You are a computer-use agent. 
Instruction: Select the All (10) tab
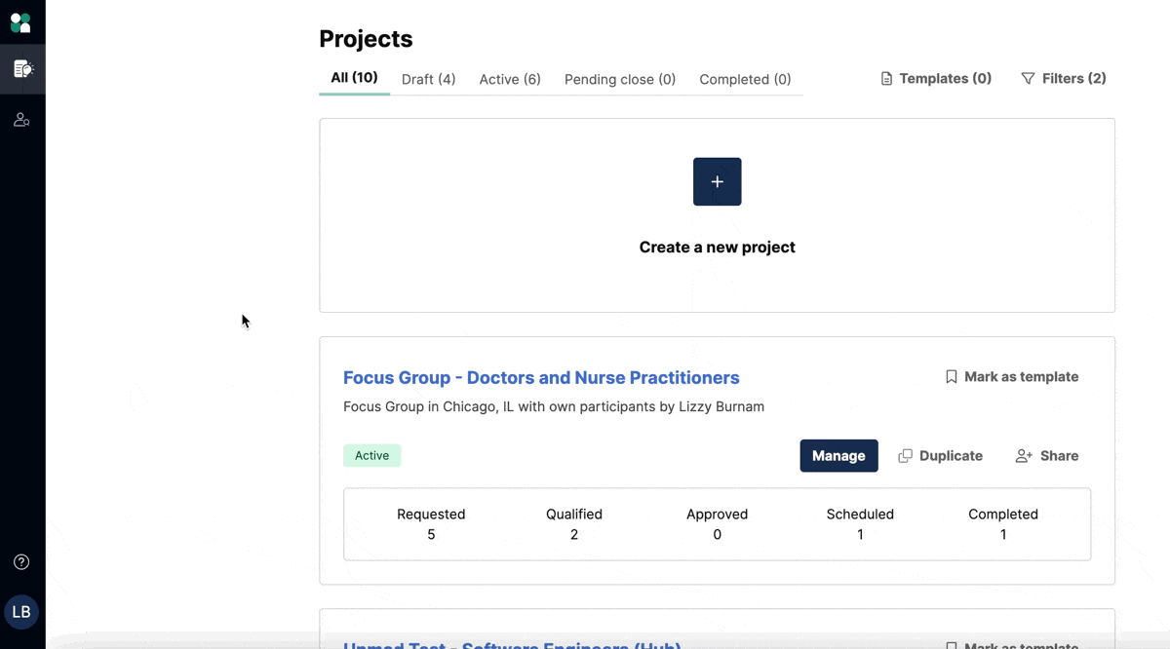point(354,78)
